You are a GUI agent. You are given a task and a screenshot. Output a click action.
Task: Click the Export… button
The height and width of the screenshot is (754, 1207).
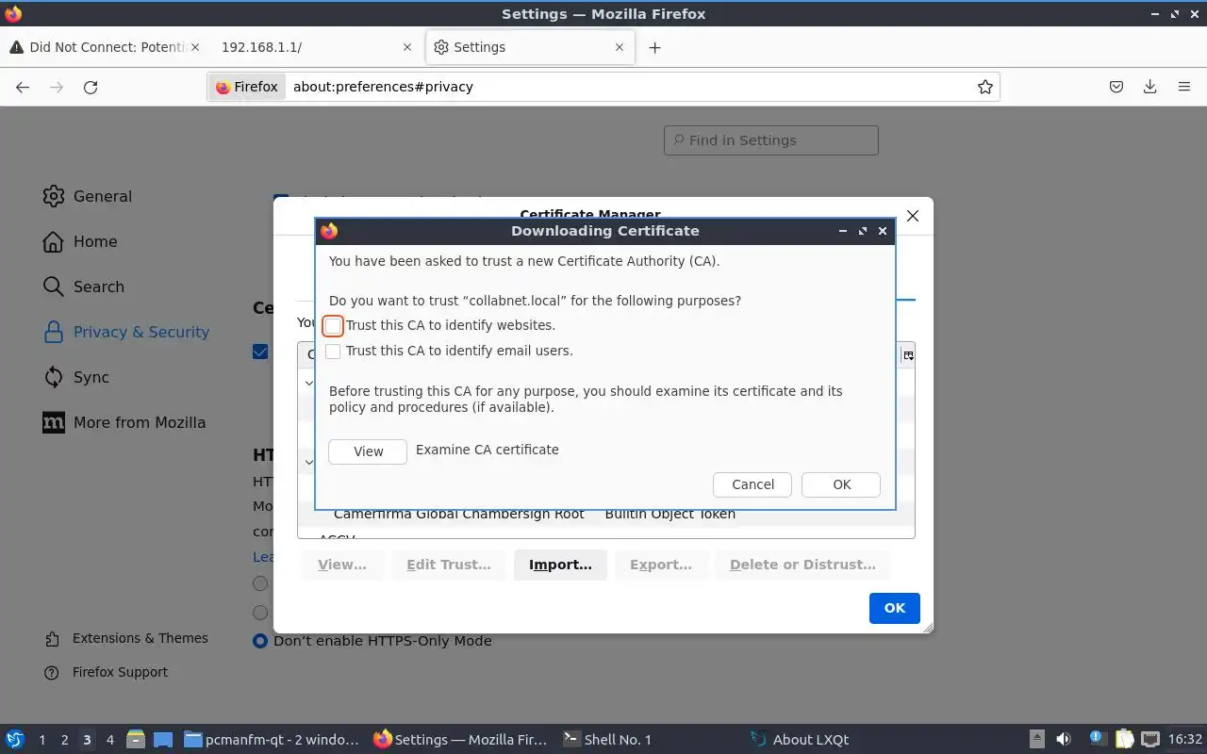[661, 565]
